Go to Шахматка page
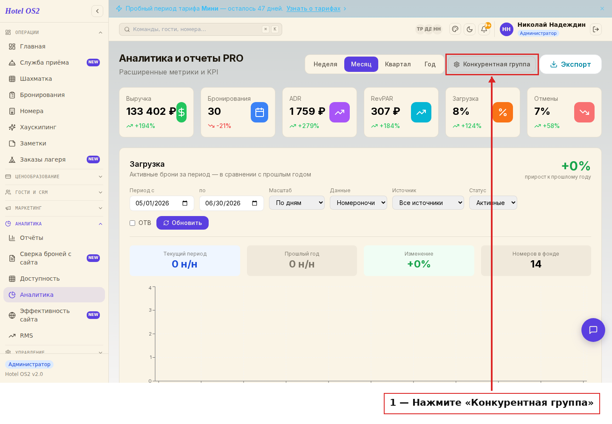This screenshot has width=612, height=424. point(54,79)
